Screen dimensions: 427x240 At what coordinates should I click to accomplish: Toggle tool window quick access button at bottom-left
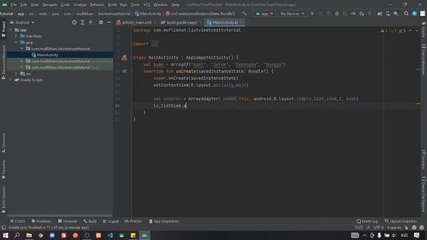click(x=3, y=227)
